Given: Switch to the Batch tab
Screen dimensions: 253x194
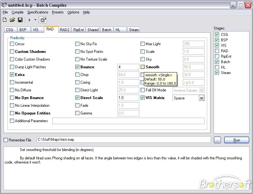Looking at the screenshot, I should (107, 30).
